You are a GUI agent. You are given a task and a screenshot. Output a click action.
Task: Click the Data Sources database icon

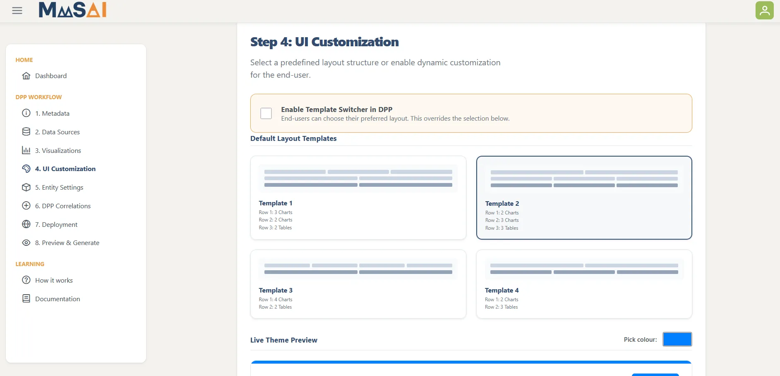coord(26,131)
